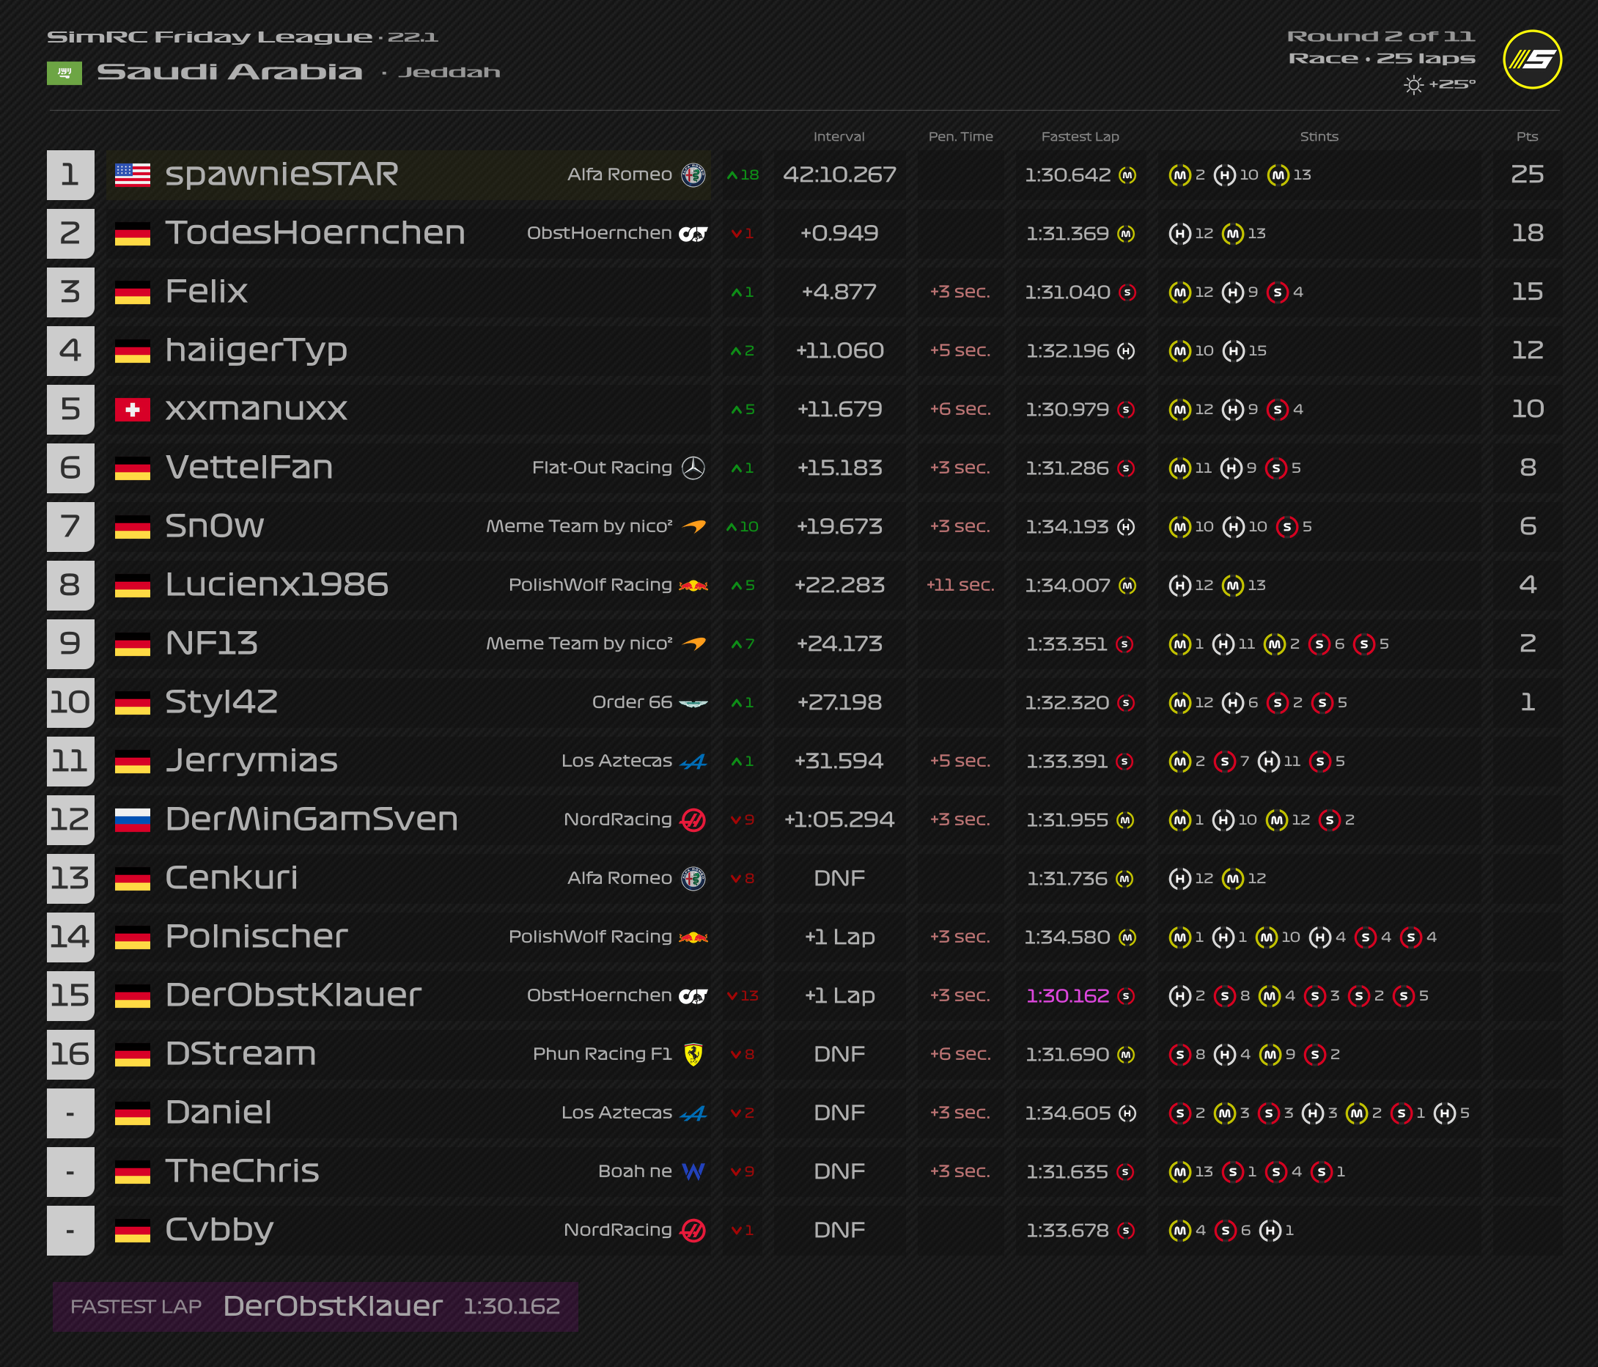
Task: Click the Fastest Lap banner at the bottom
Action: 314,1306
